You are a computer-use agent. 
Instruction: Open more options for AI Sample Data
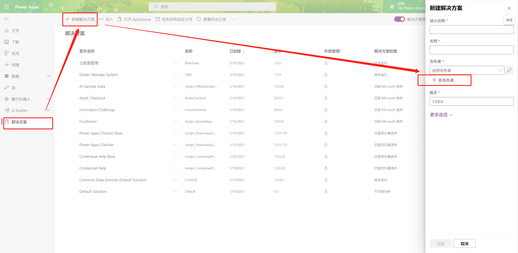(x=176, y=86)
